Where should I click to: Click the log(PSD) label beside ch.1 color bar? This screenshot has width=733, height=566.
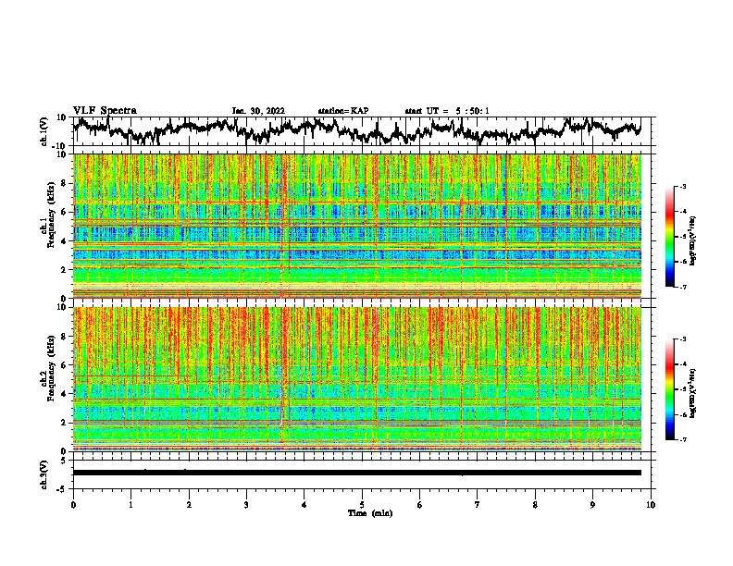tap(693, 240)
